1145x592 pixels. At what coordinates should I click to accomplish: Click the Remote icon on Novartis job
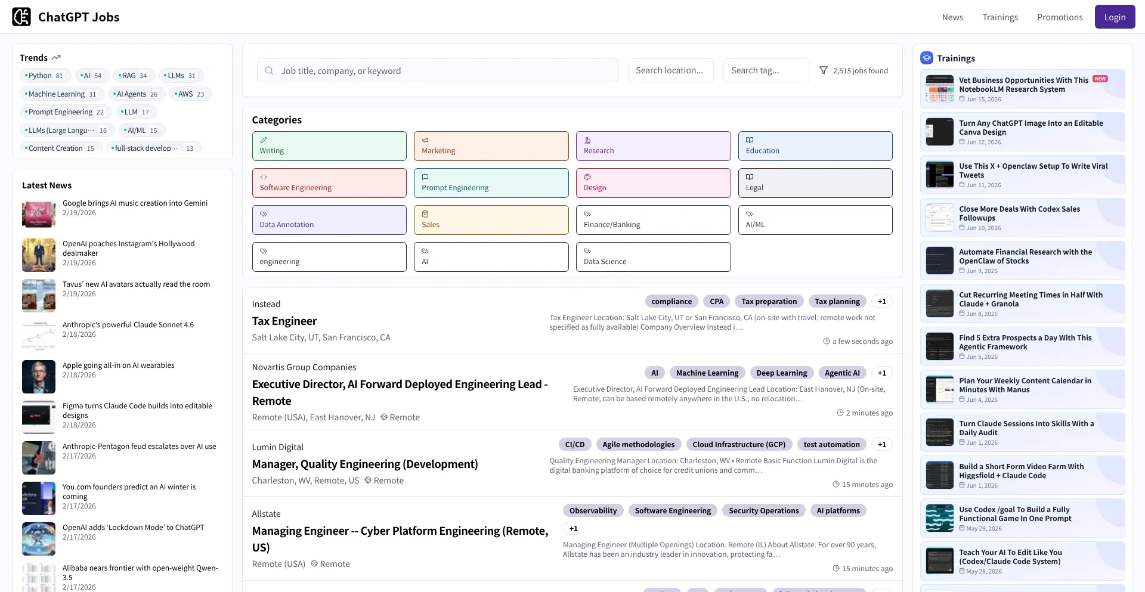click(384, 417)
